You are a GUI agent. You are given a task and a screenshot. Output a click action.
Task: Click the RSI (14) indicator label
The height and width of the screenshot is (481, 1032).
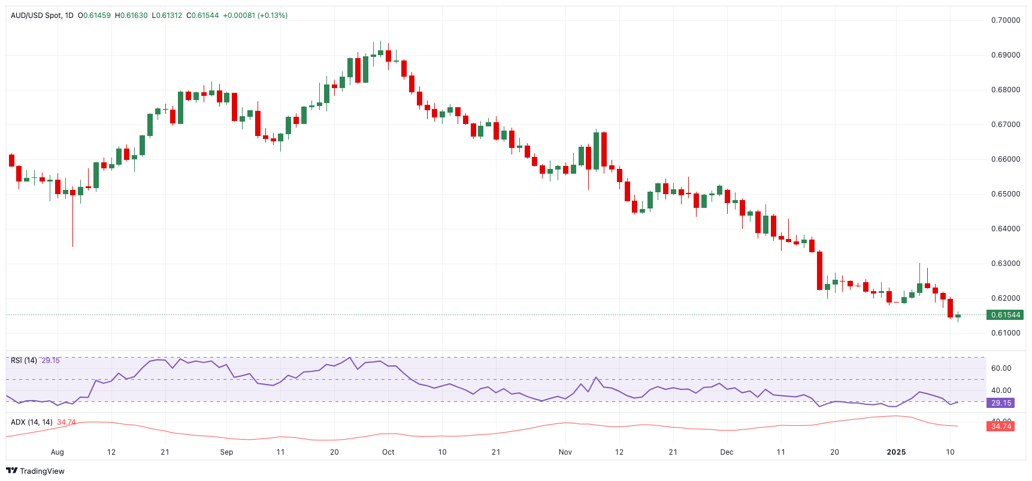24,361
